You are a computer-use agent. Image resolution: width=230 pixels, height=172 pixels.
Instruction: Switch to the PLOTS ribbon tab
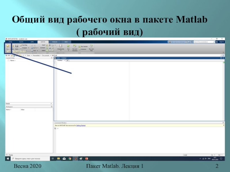coord(21,42)
